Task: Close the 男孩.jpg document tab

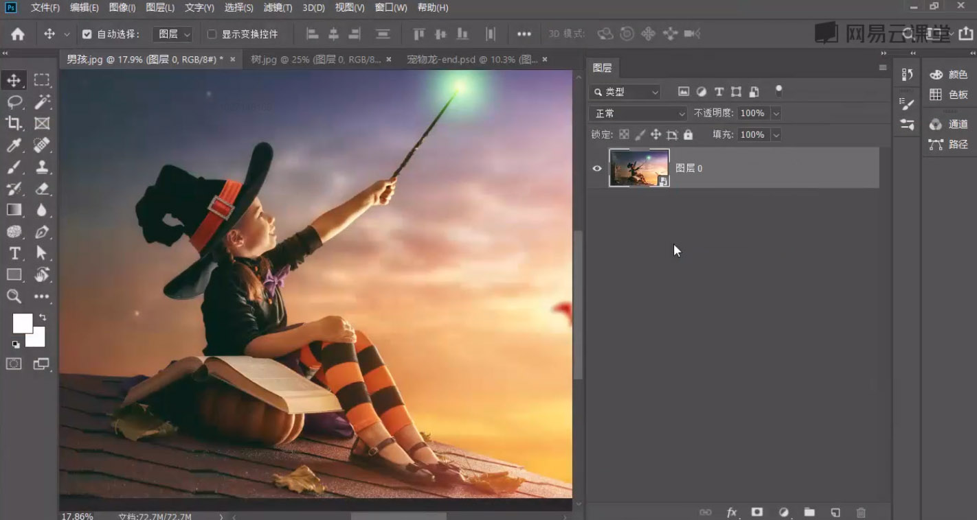Action: (x=232, y=60)
